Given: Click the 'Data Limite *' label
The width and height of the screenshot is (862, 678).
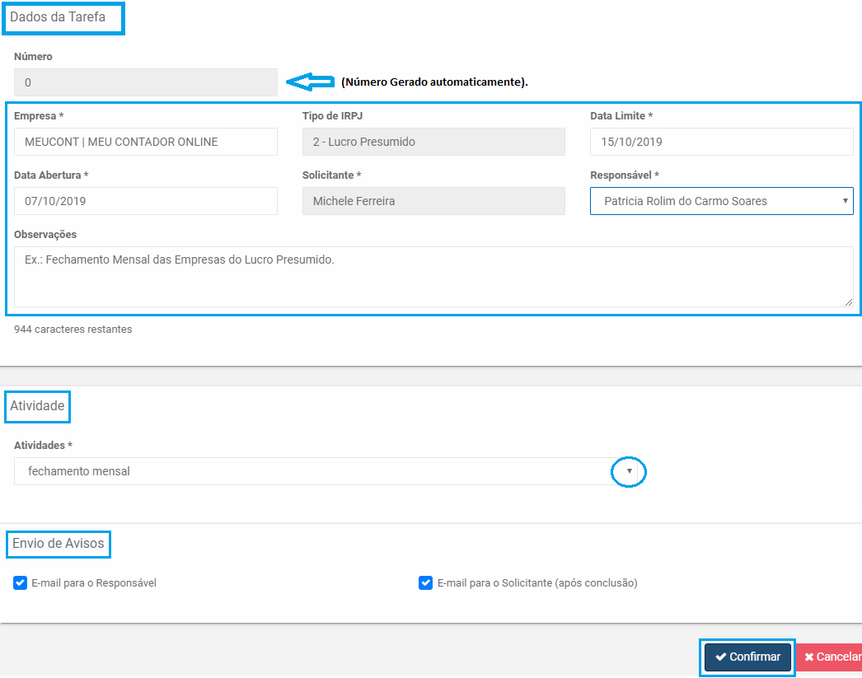Looking at the screenshot, I should pos(621,116).
